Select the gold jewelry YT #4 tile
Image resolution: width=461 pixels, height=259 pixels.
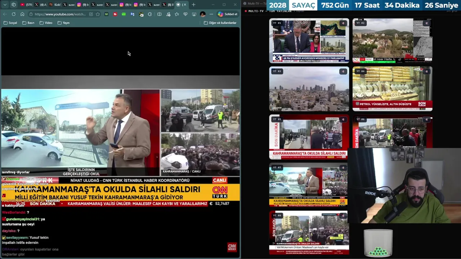(x=392, y=89)
